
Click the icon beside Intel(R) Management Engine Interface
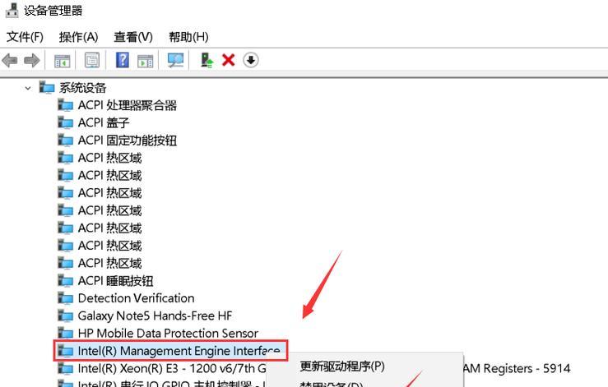click(66, 351)
